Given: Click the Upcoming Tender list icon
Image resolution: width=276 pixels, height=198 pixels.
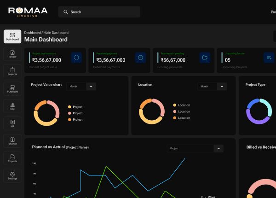Looking at the screenshot, I should click(x=269, y=58).
